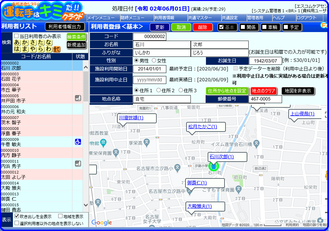Select the 女性 radio button
Image resolution: width=329 pixels, height=231 pixels.
pos(154,60)
